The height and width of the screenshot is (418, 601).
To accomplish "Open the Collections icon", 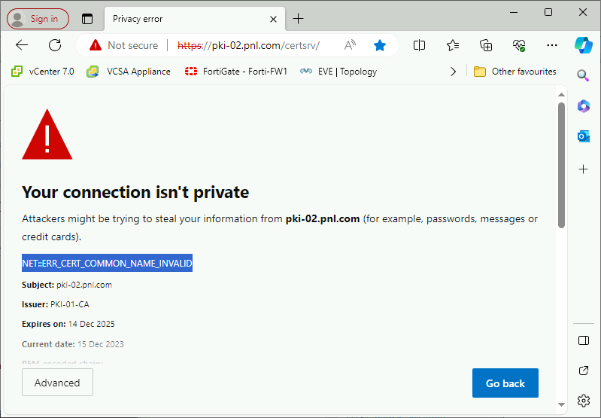I will (486, 45).
